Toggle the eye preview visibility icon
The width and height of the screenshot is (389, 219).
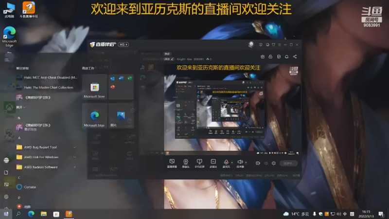(266, 163)
